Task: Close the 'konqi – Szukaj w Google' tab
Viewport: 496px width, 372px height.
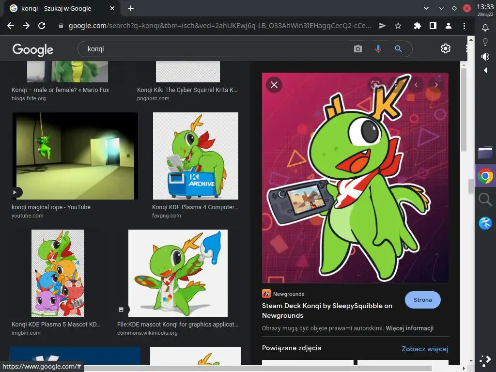Action: click(x=112, y=9)
